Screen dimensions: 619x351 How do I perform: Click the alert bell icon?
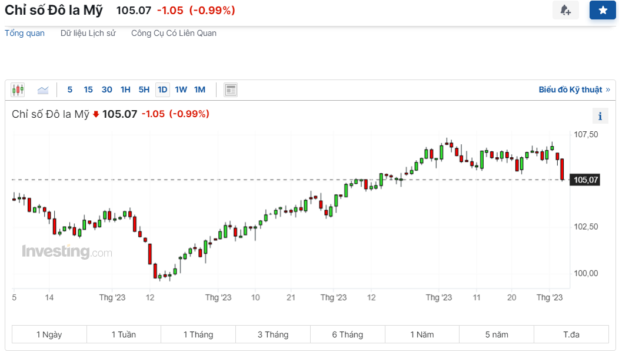coord(565,10)
